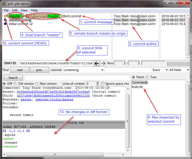This screenshot has height=159, width=192.
Task: Follow the parent commit b094e60a hash link
Action: [53, 92]
